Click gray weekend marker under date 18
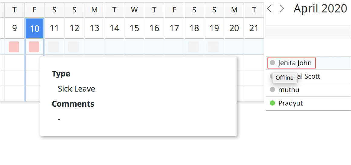Image resolution: width=351 pixels, height=165 pixels. [193, 47]
